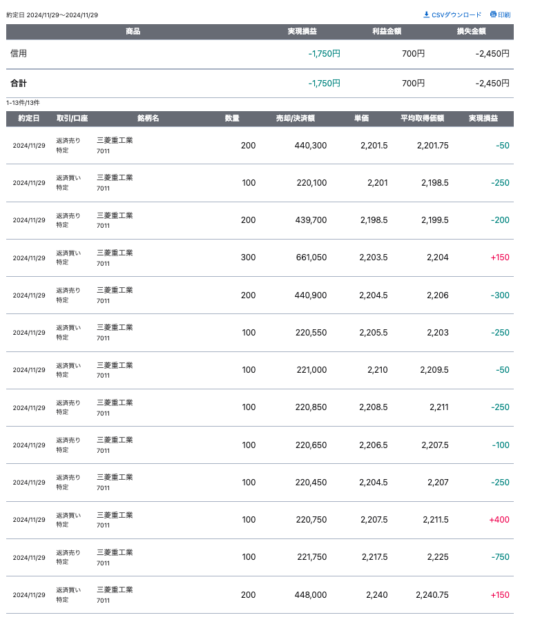Click the 約定日 column header

point(28,119)
